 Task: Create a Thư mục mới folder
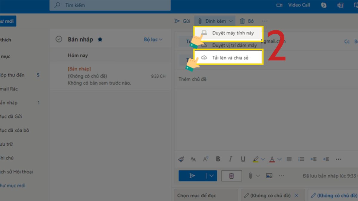(x=13, y=186)
